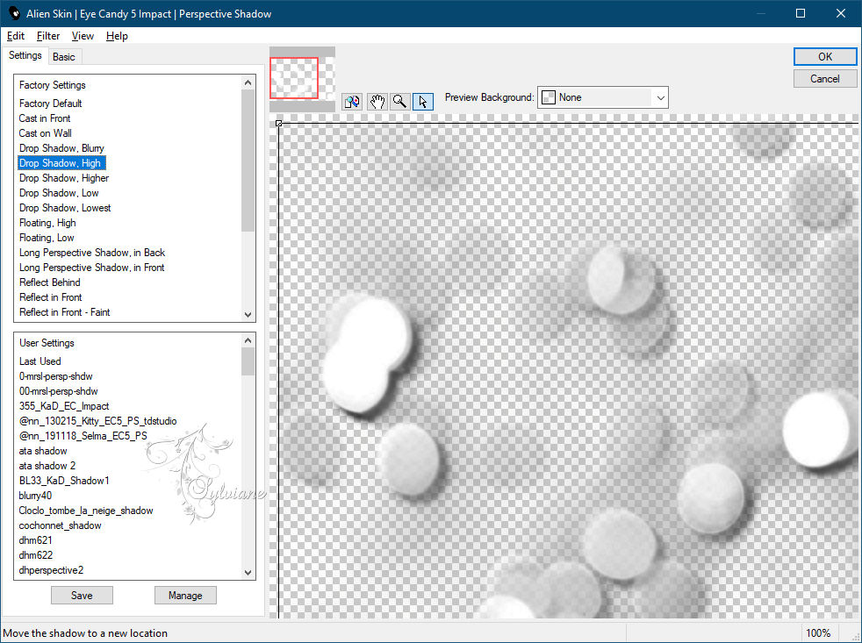Select 00-mrsl-persp-shdw user setting

pyautogui.click(x=58, y=390)
